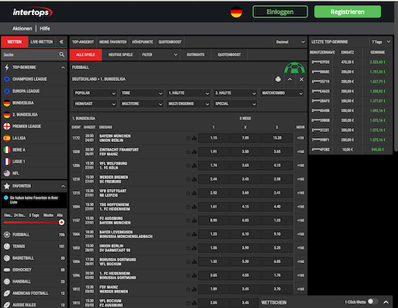Select Basketball sport in sidebar

tap(34, 258)
